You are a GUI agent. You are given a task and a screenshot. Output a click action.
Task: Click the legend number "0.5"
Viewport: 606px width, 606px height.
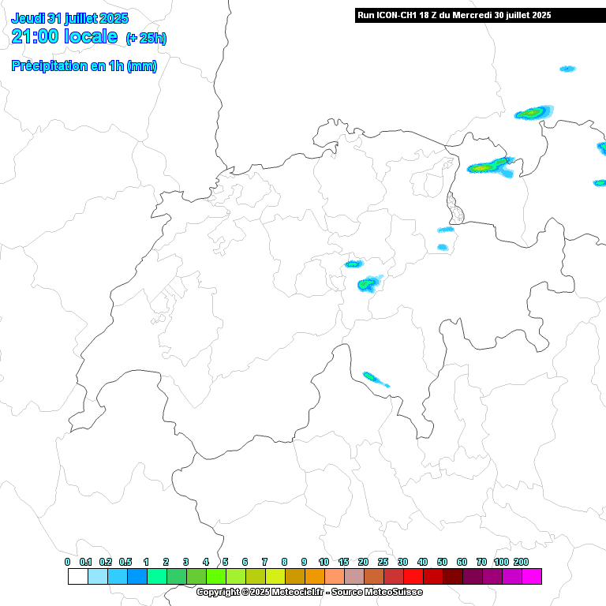(125, 562)
